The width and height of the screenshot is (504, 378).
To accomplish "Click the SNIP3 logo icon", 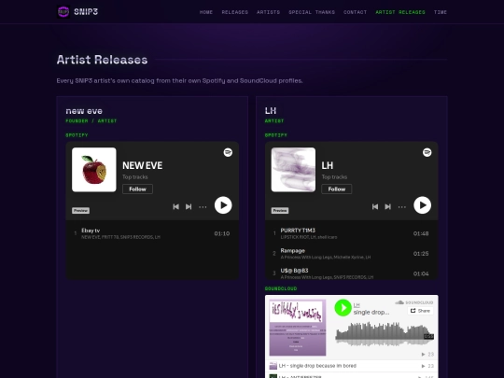I will coord(63,12).
